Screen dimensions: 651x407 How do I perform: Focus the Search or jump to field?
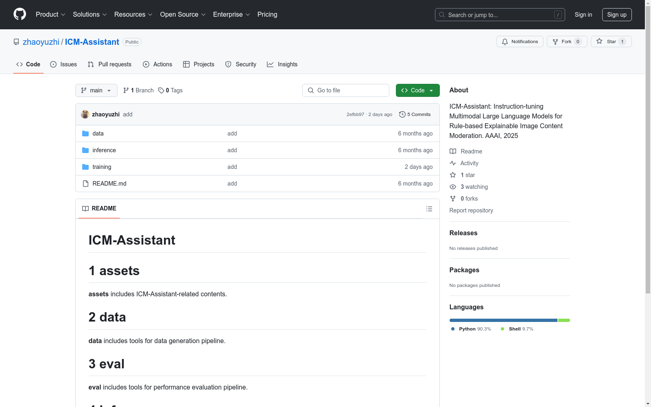click(500, 15)
